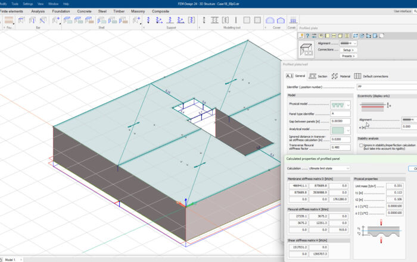Image resolution: width=417 pixels, height=262 pixels.
Task: Select the Section tab icon
Action: tap(312, 76)
